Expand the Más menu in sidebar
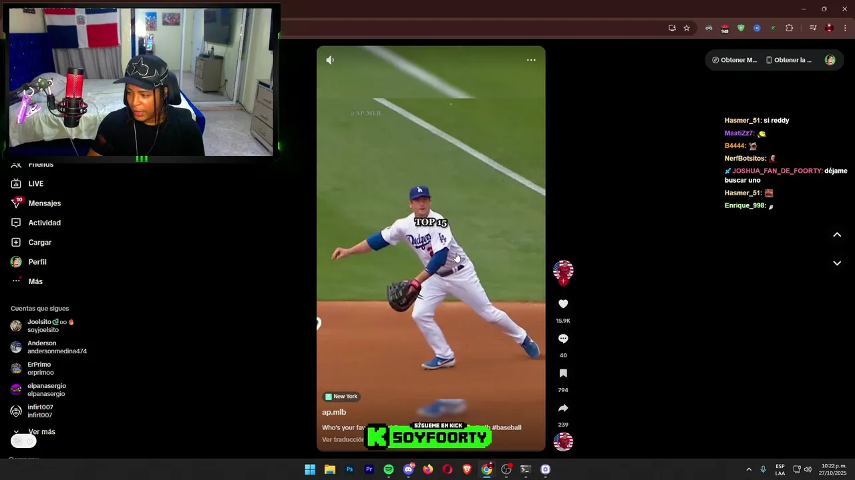Image resolution: width=855 pixels, height=480 pixels. point(27,281)
